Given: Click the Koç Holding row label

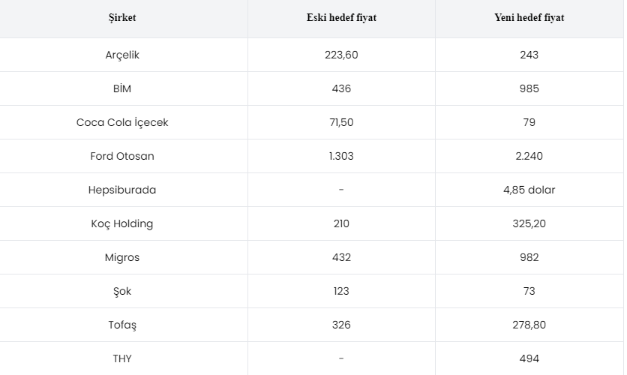Looking at the screenshot, I should [x=122, y=223].
